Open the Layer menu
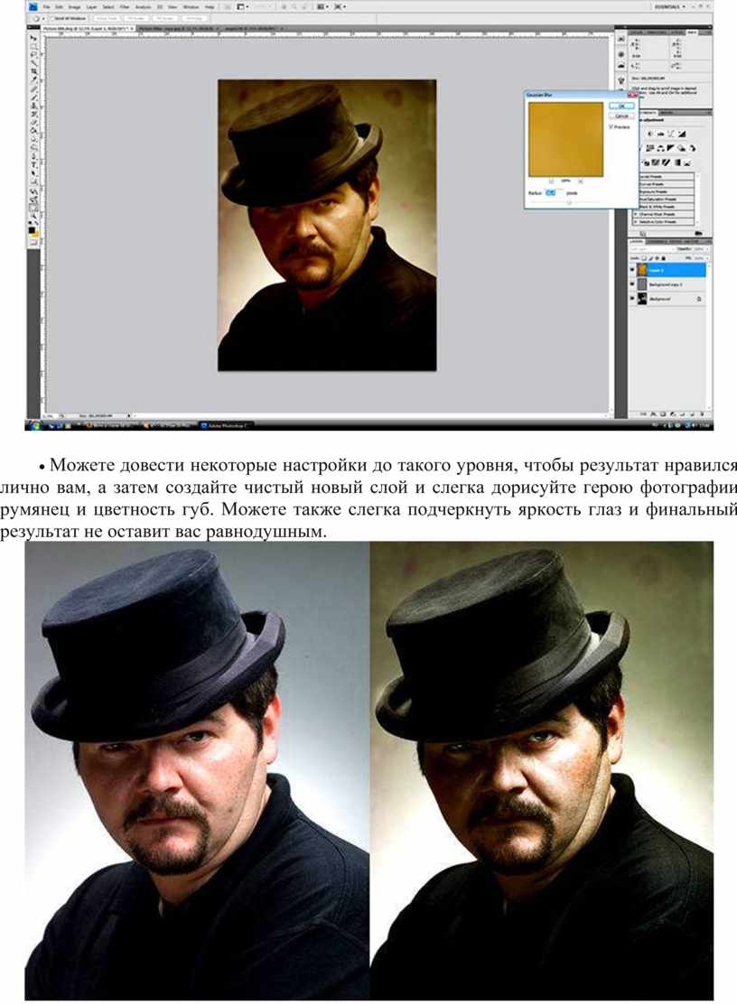Viewport: 737px width, 1004px height. click(x=91, y=6)
